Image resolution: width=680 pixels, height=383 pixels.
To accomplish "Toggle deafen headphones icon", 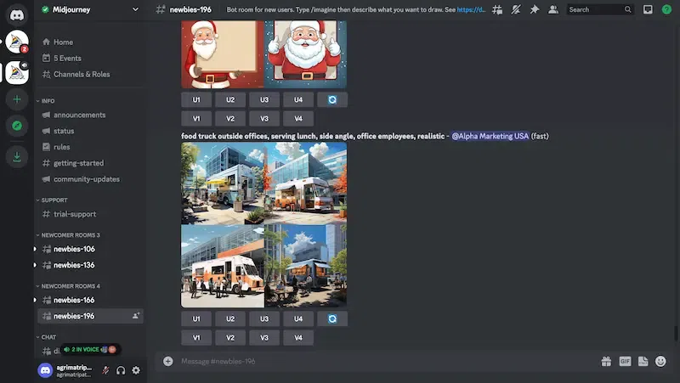I will (121, 370).
